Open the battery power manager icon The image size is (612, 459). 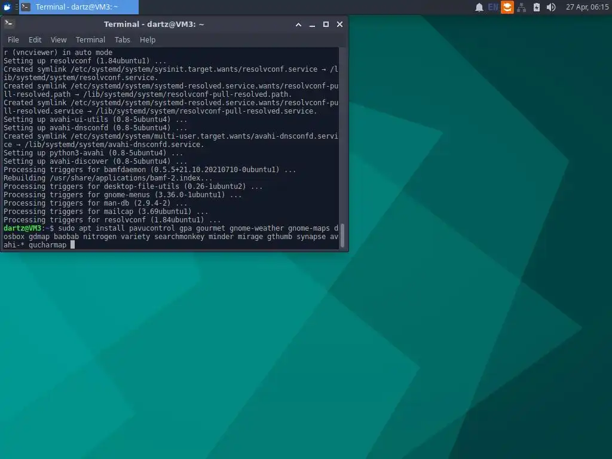pyautogui.click(x=537, y=7)
